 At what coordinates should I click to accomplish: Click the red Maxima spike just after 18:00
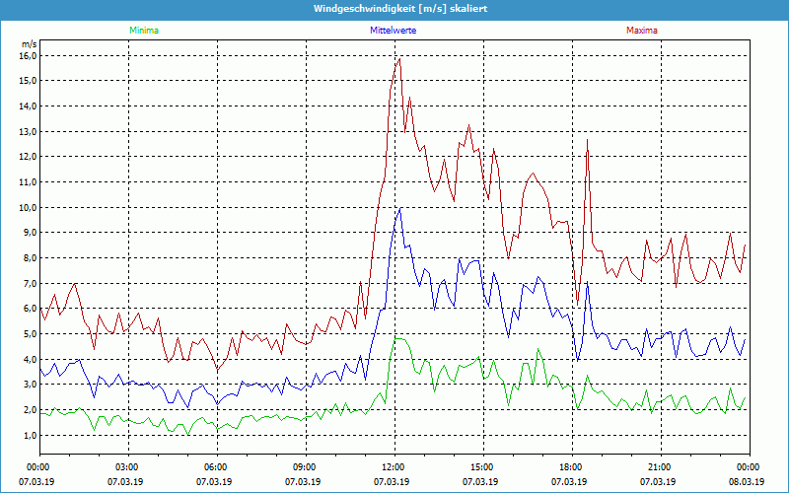(587, 140)
